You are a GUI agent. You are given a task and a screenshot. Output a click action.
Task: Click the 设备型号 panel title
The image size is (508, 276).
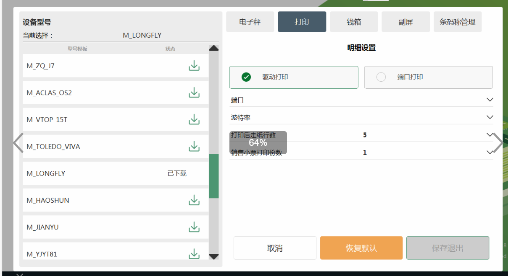pos(37,23)
